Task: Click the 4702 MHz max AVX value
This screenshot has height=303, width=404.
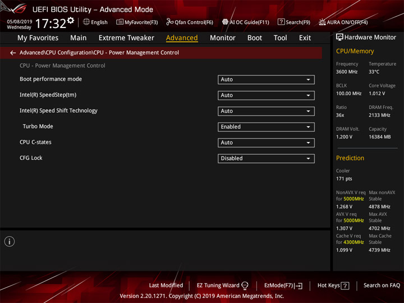Action: (x=379, y=228)
